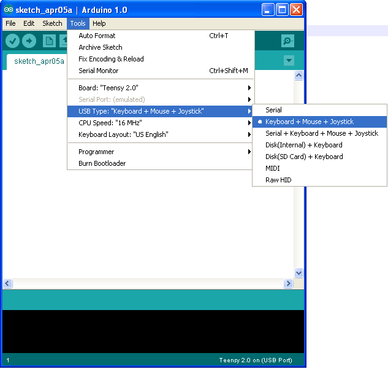Select Serial + Keyboard + Mouse + Joystick
388x369 pixels.
(x=319, y=133)
